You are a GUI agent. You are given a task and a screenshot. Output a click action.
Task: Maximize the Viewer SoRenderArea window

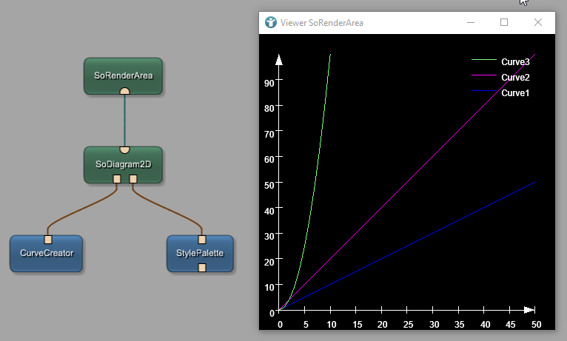click(504, 22)
